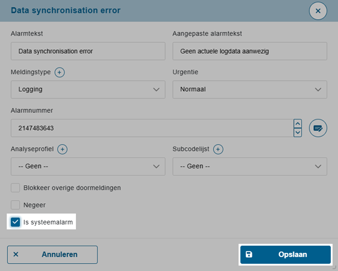Click the floppy disk icon on Opslaan
The width and height of the screenshot is (338, 271).
coord(249,254)
